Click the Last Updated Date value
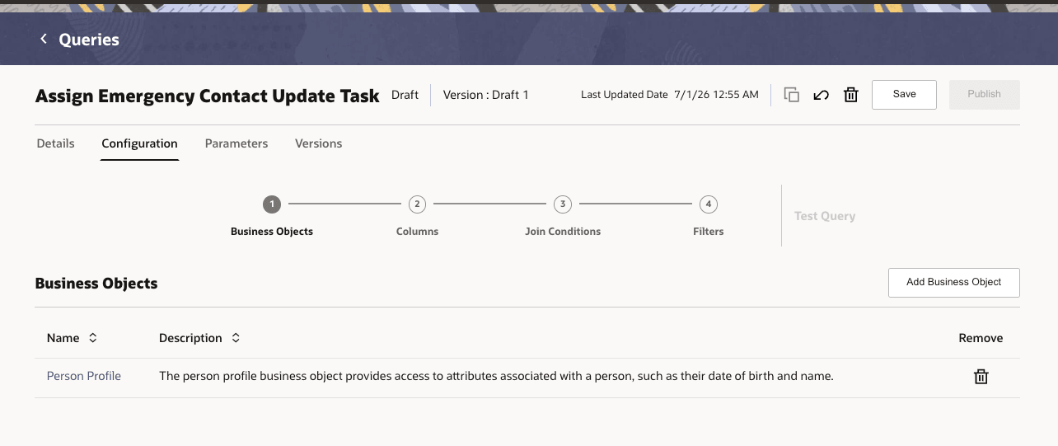 [716, 95]
